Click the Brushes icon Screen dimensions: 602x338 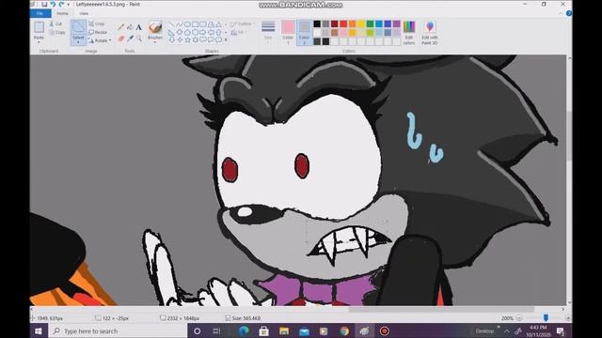155,28
